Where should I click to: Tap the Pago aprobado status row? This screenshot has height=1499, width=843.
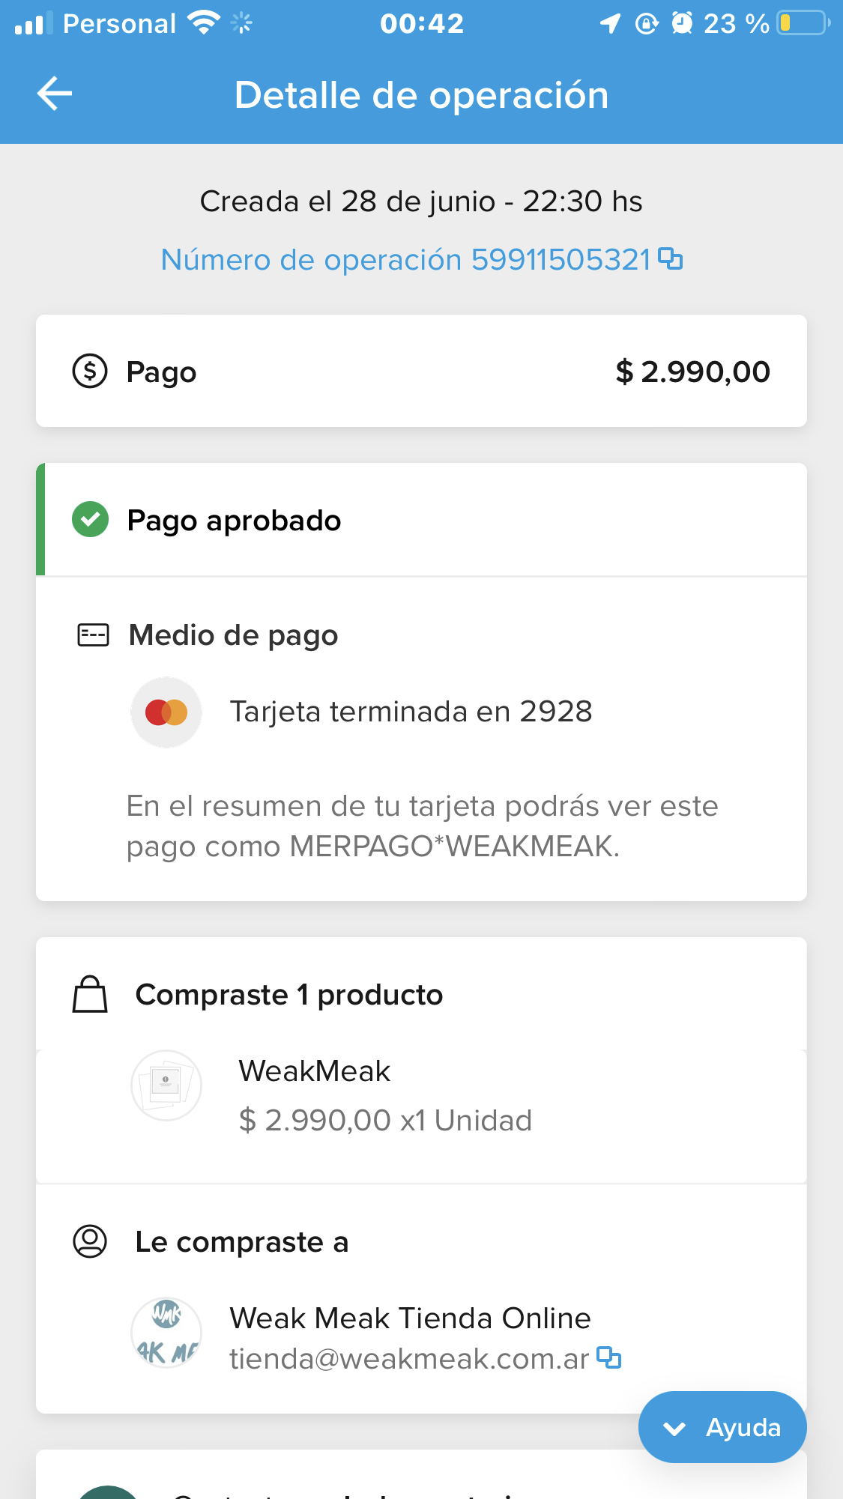tap(421, 520)
